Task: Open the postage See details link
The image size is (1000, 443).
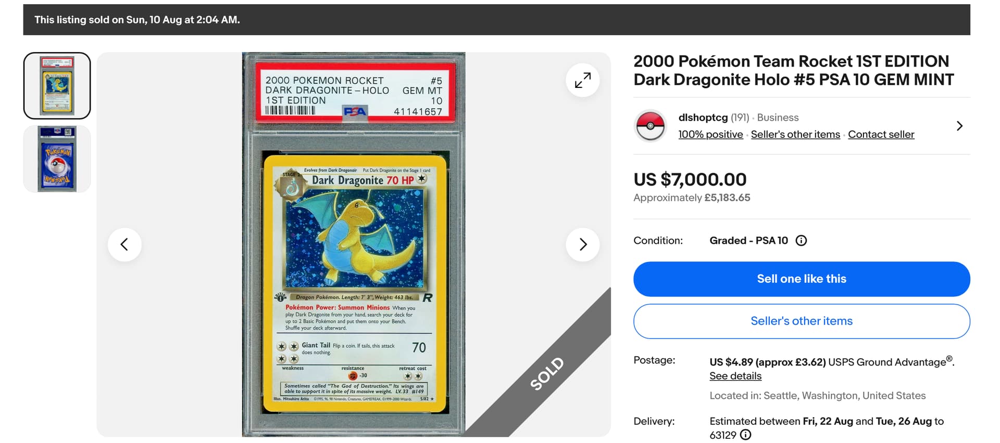Action: click(x=735, y=376)
